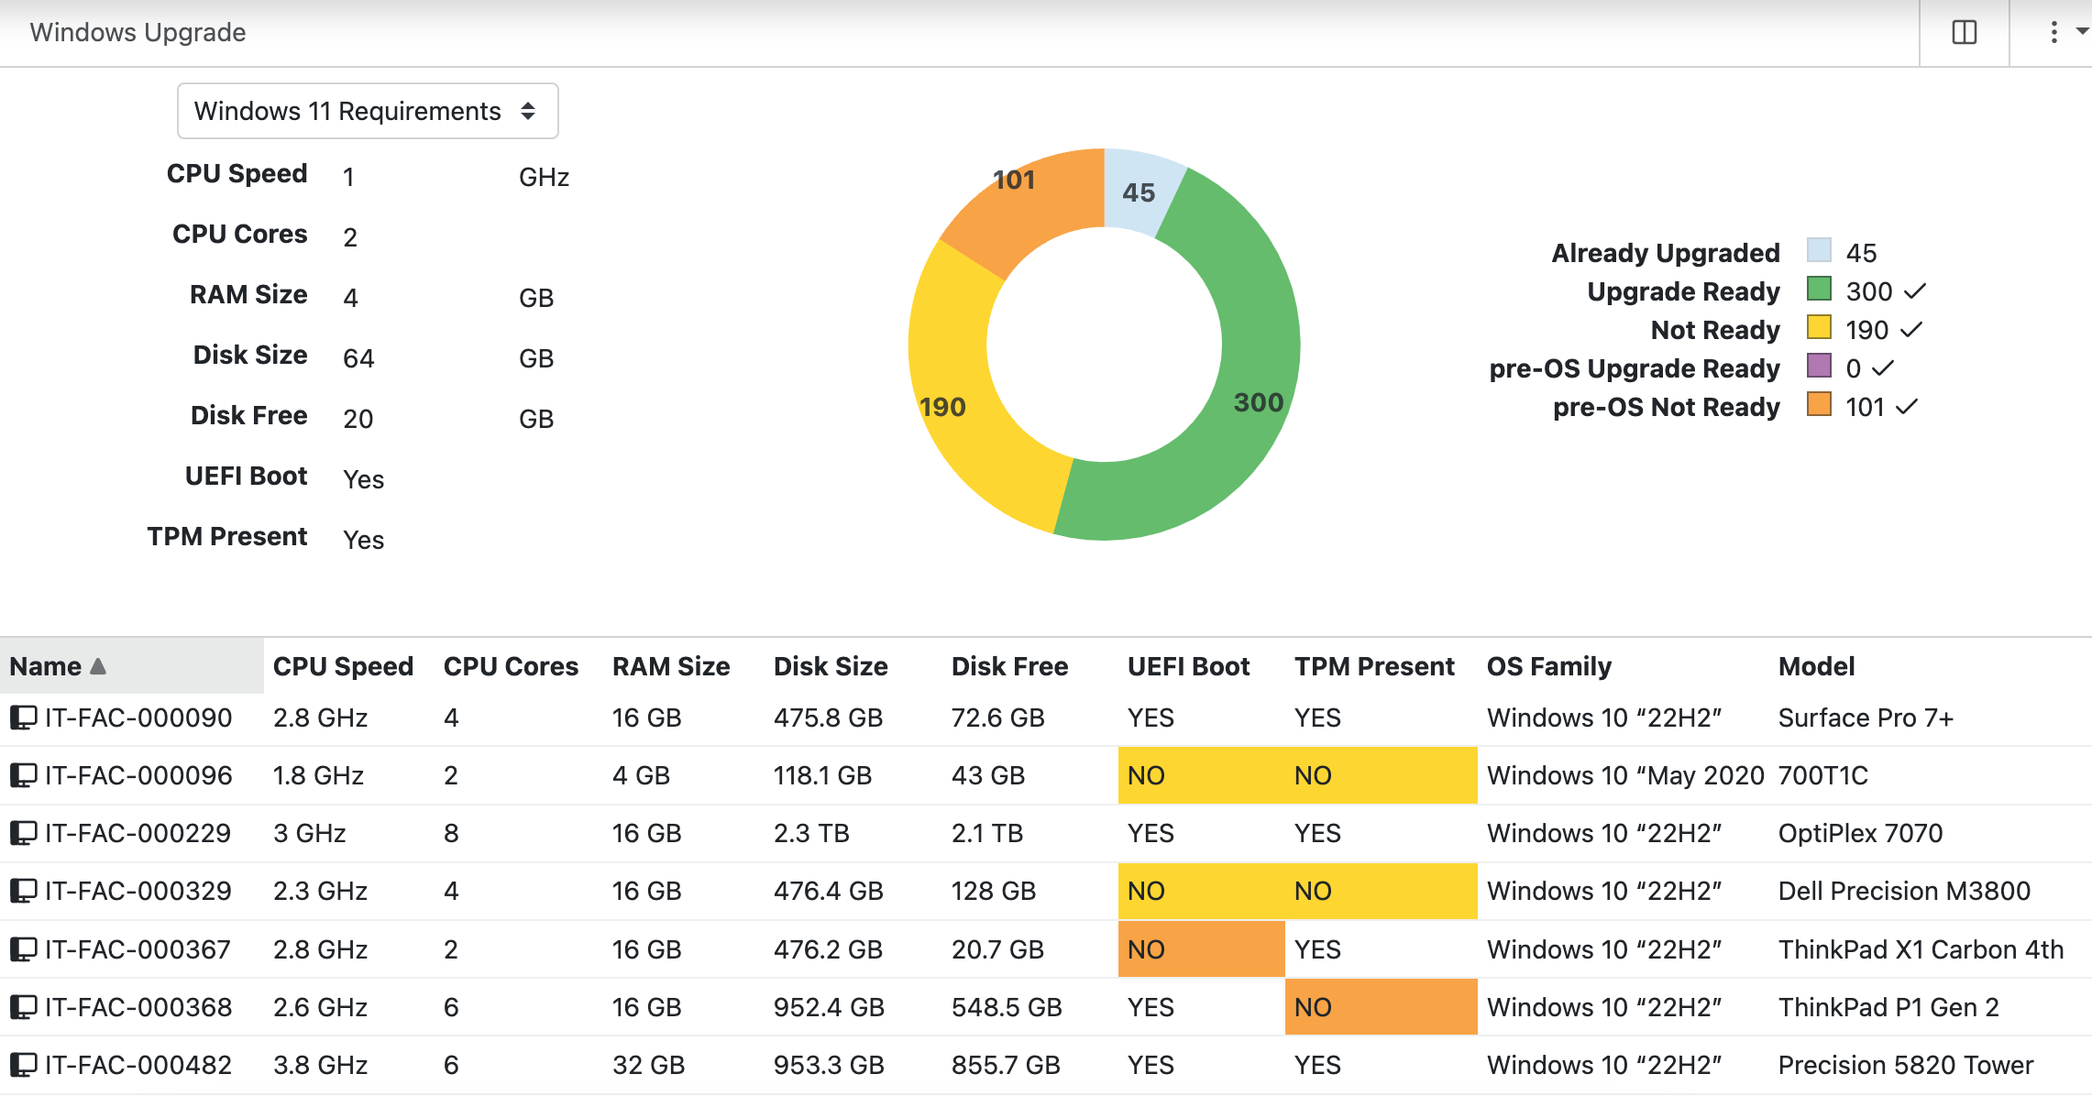
Task: Click device icon for IT-FAC-000096
Action: tap(23, 775)
